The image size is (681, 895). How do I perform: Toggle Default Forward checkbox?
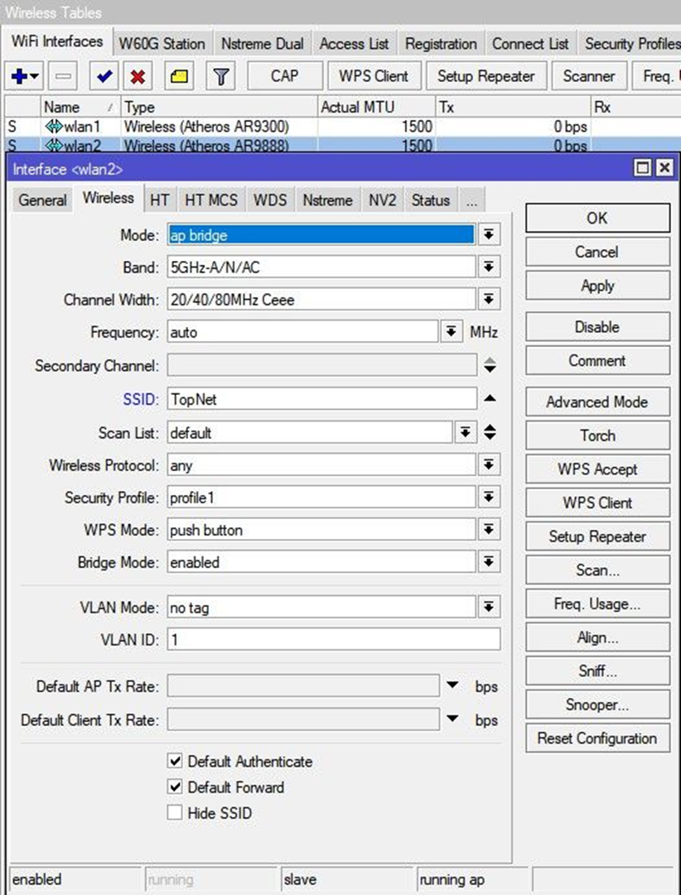point(175,787)
